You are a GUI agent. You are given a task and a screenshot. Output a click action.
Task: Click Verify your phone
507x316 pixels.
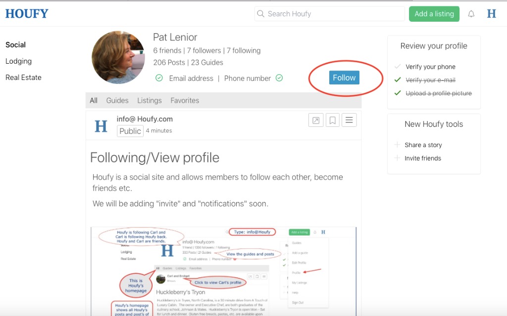pyautogui.click(x=430, y=67)
